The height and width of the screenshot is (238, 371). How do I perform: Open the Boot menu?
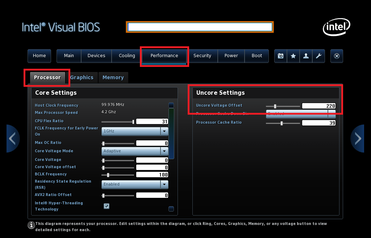point(257,56)
